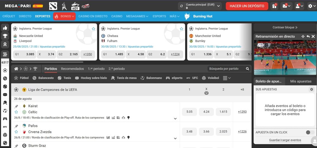317x148 pixels.
Task: Move the live broadcast window
Action: [x=303, y=36]
